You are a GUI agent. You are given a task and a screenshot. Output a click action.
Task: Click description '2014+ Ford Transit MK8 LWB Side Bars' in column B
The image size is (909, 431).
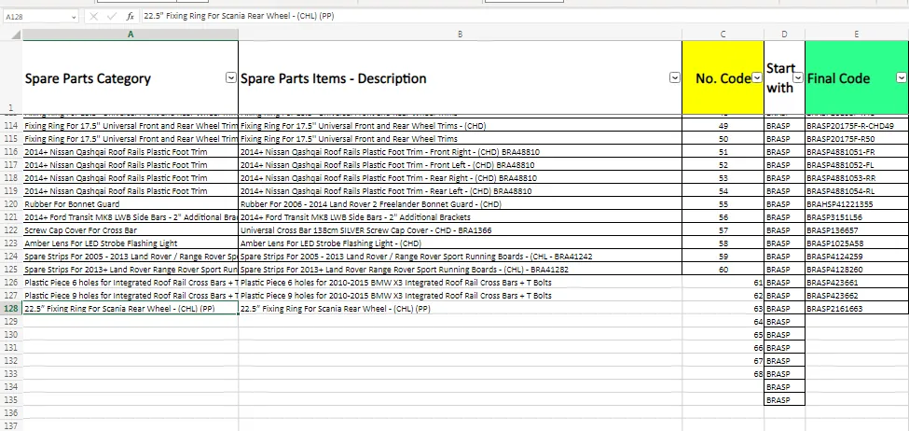(460, 217)
